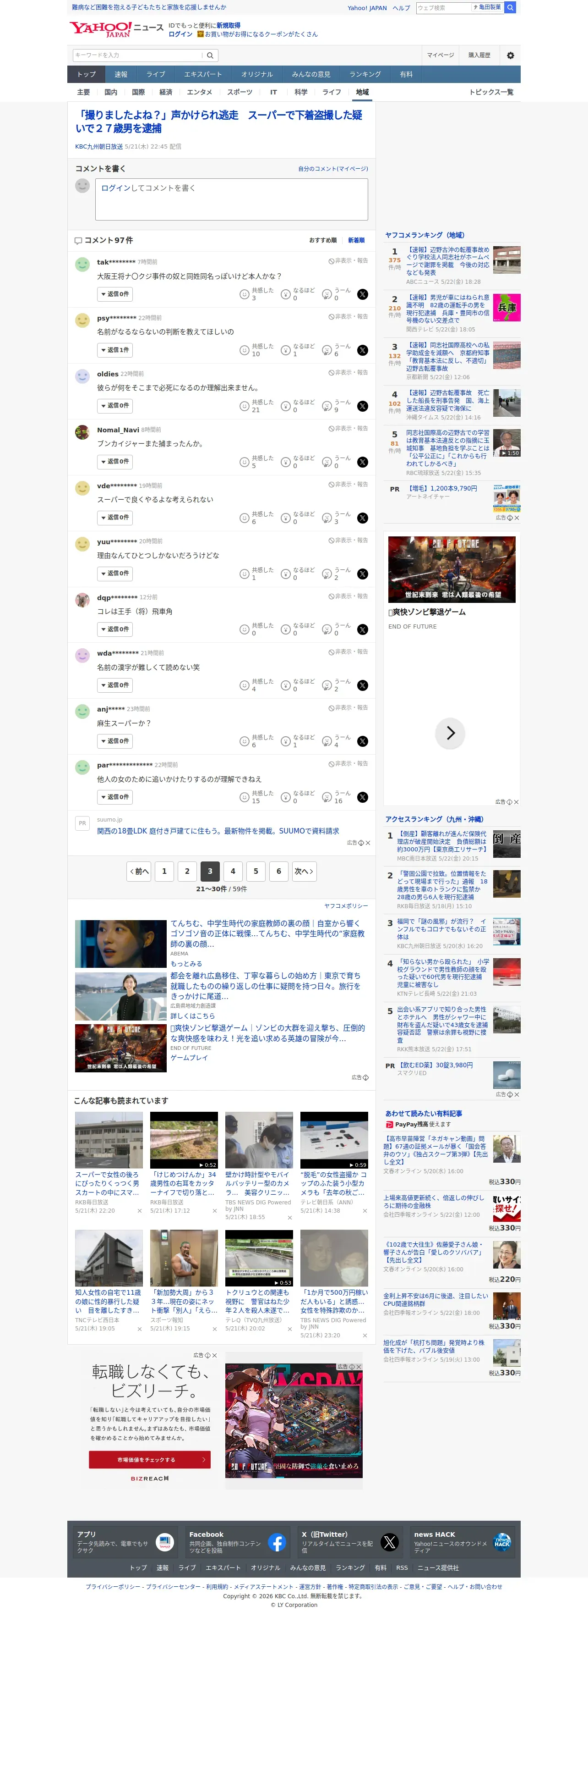Open settings via the gear icon
The image size is (588, 1766).
tap(510, 55)
